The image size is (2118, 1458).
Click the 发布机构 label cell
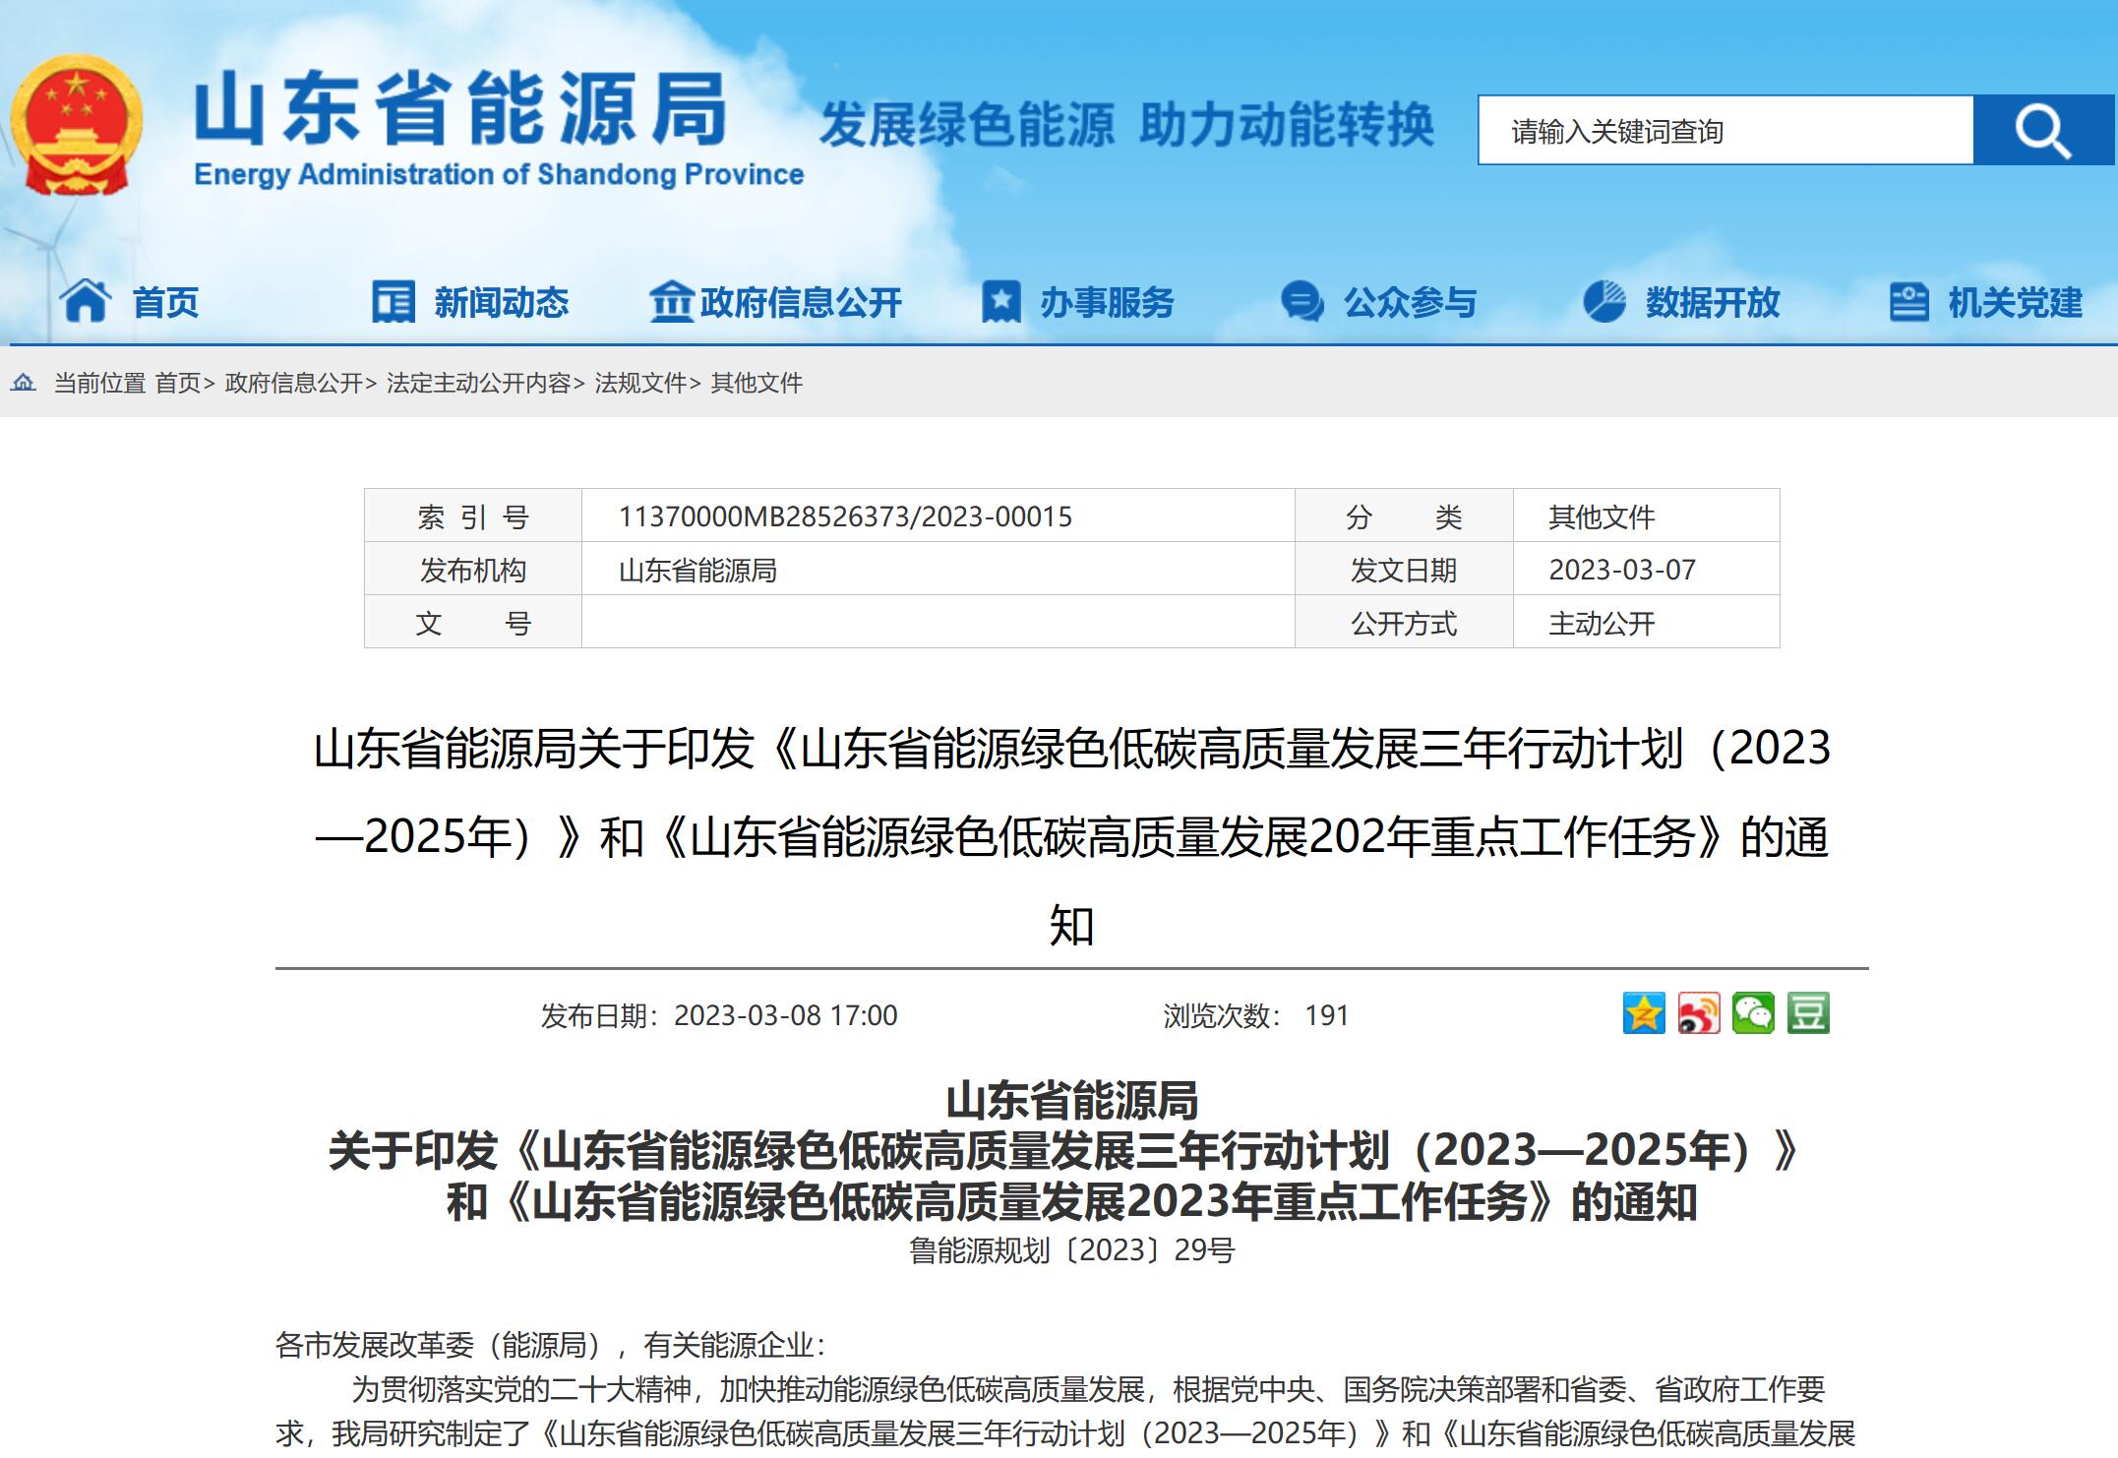point(473,569)
